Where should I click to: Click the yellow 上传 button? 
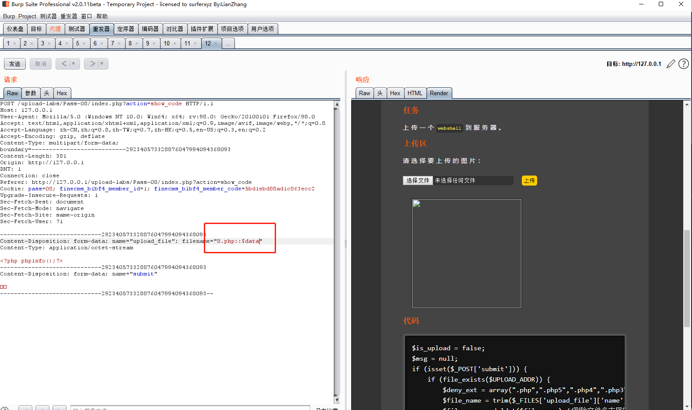[x=529, y=181]
